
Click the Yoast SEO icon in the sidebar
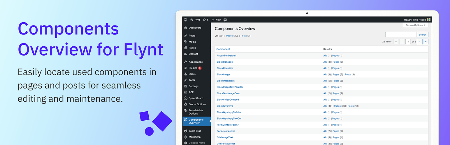tap(186, 131)
